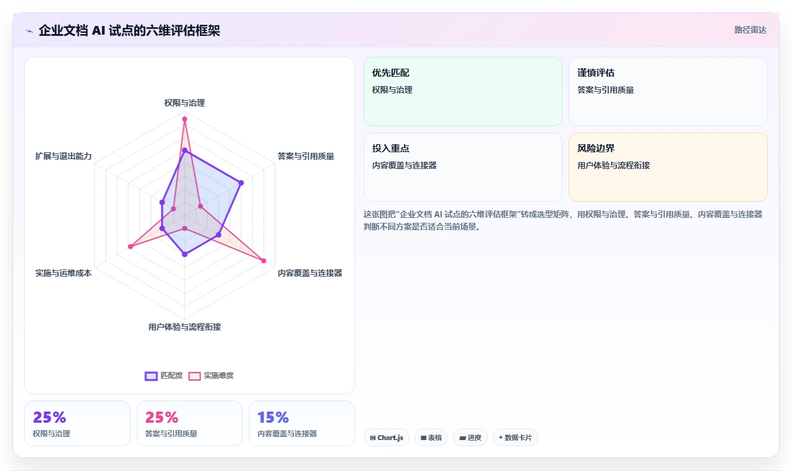Open the 优先匹配 card
This screenshot has height=471, width=792.
point(463,92)
